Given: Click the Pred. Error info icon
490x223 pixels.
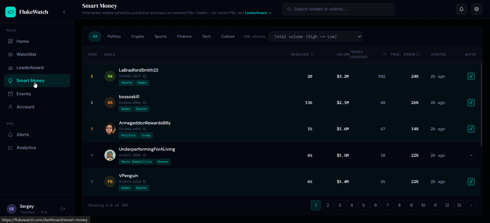Looking at the screenshot, I should (418, 55).
